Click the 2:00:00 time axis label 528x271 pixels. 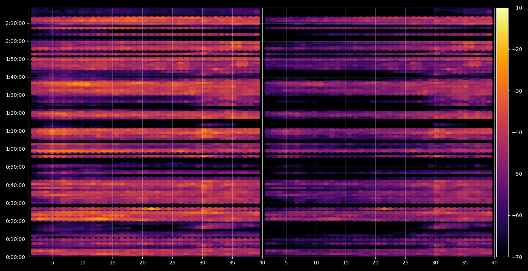[x=15, y=41]
